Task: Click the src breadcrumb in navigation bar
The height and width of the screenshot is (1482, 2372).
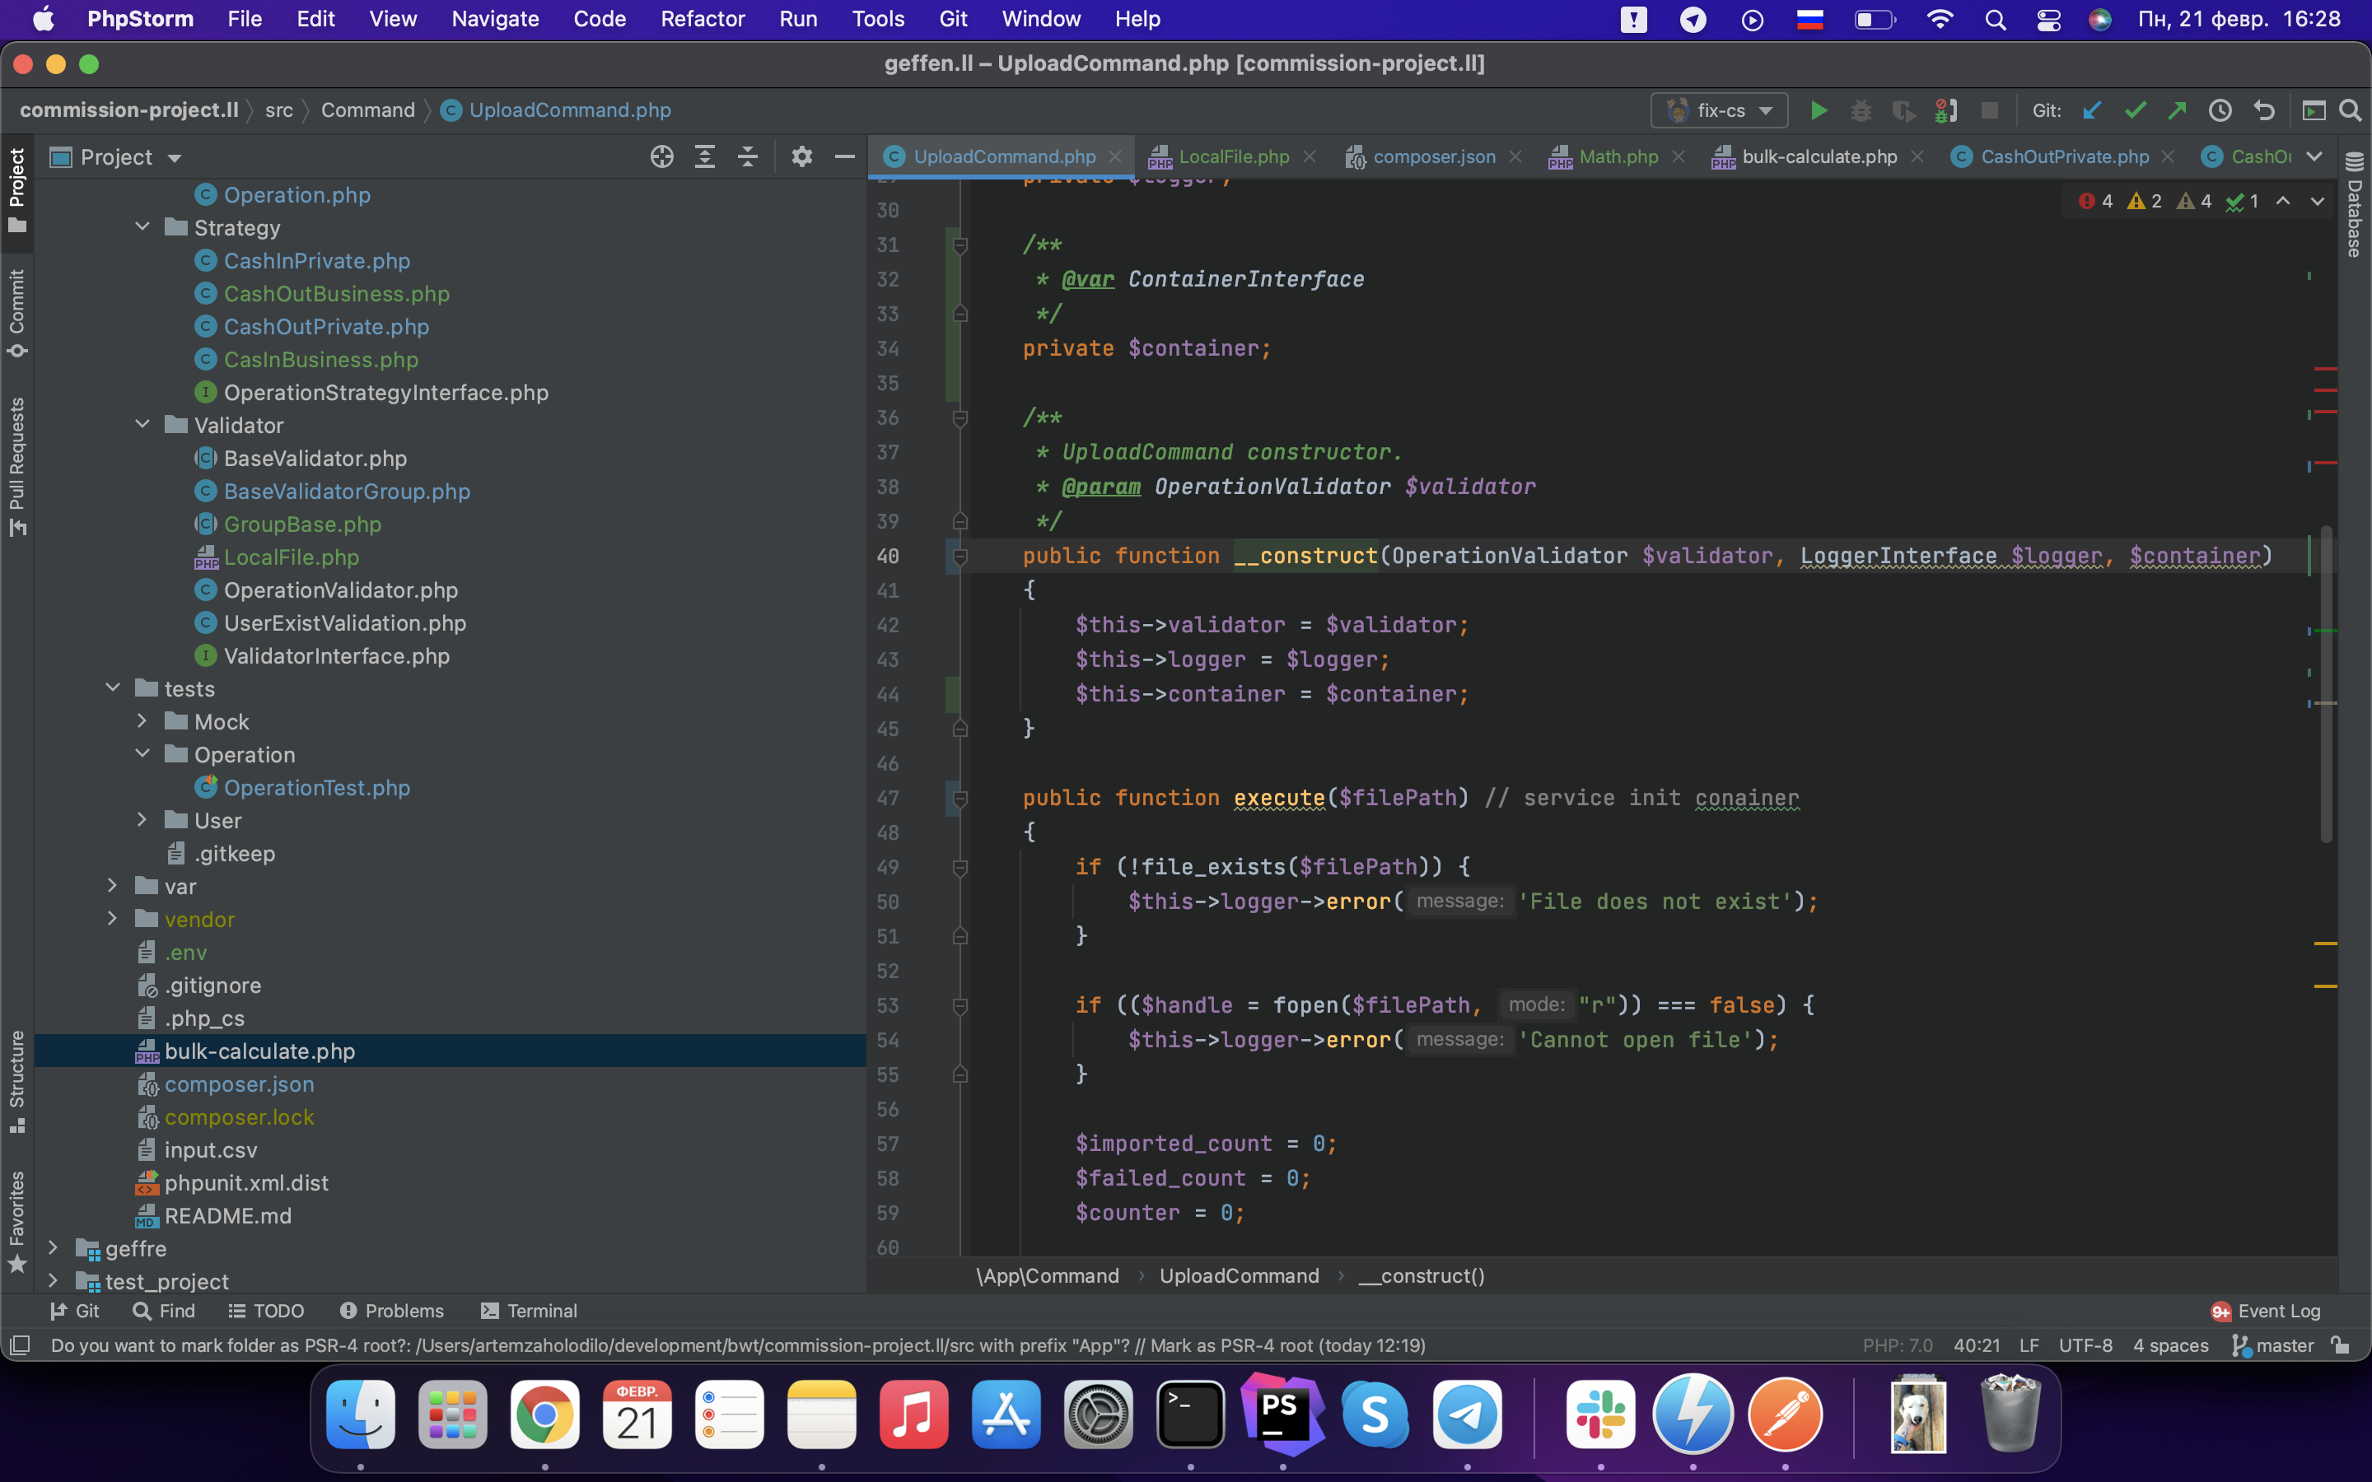Action: coord(278,110)
